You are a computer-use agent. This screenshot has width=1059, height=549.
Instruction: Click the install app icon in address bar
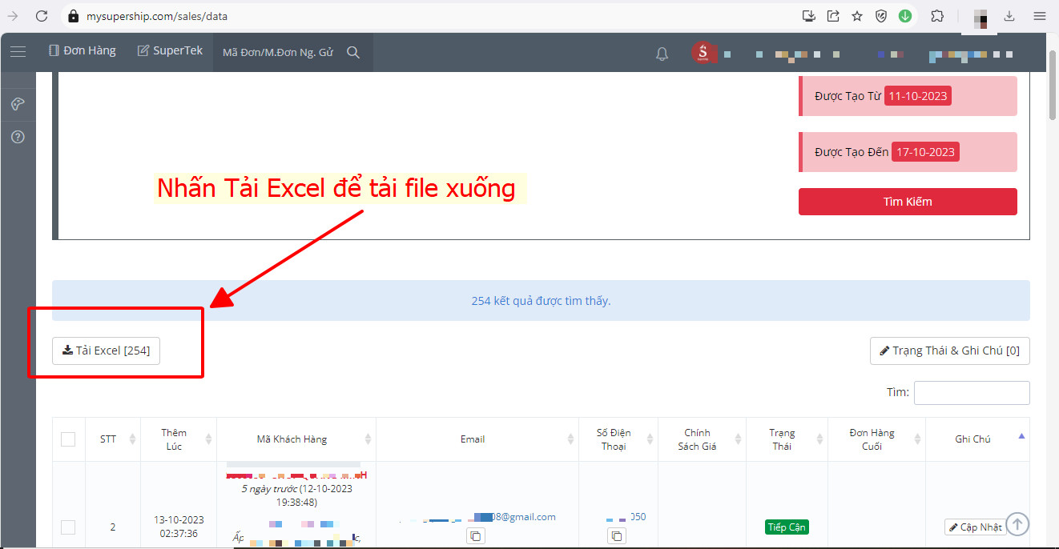(809, 16)
